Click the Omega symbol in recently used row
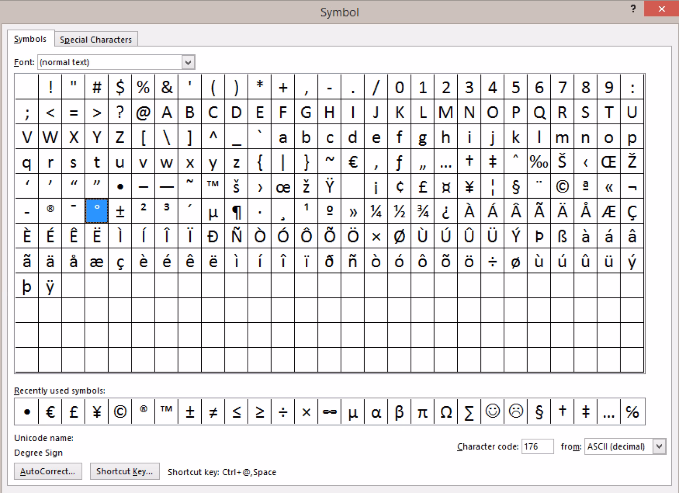The height and width of the screenshot is (493, 679). point(446,411)
